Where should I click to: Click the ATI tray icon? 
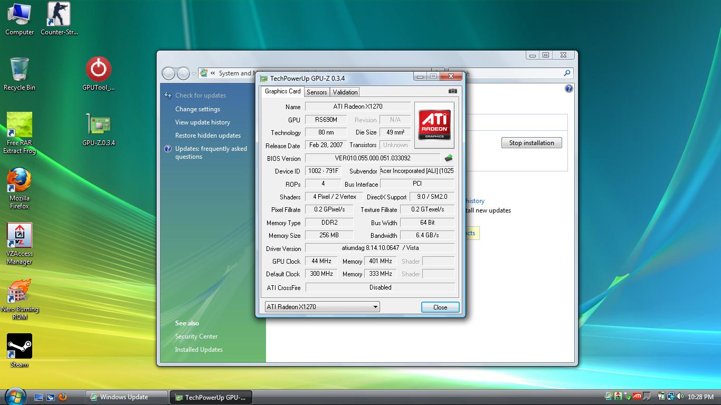click(x=637, y=397)
